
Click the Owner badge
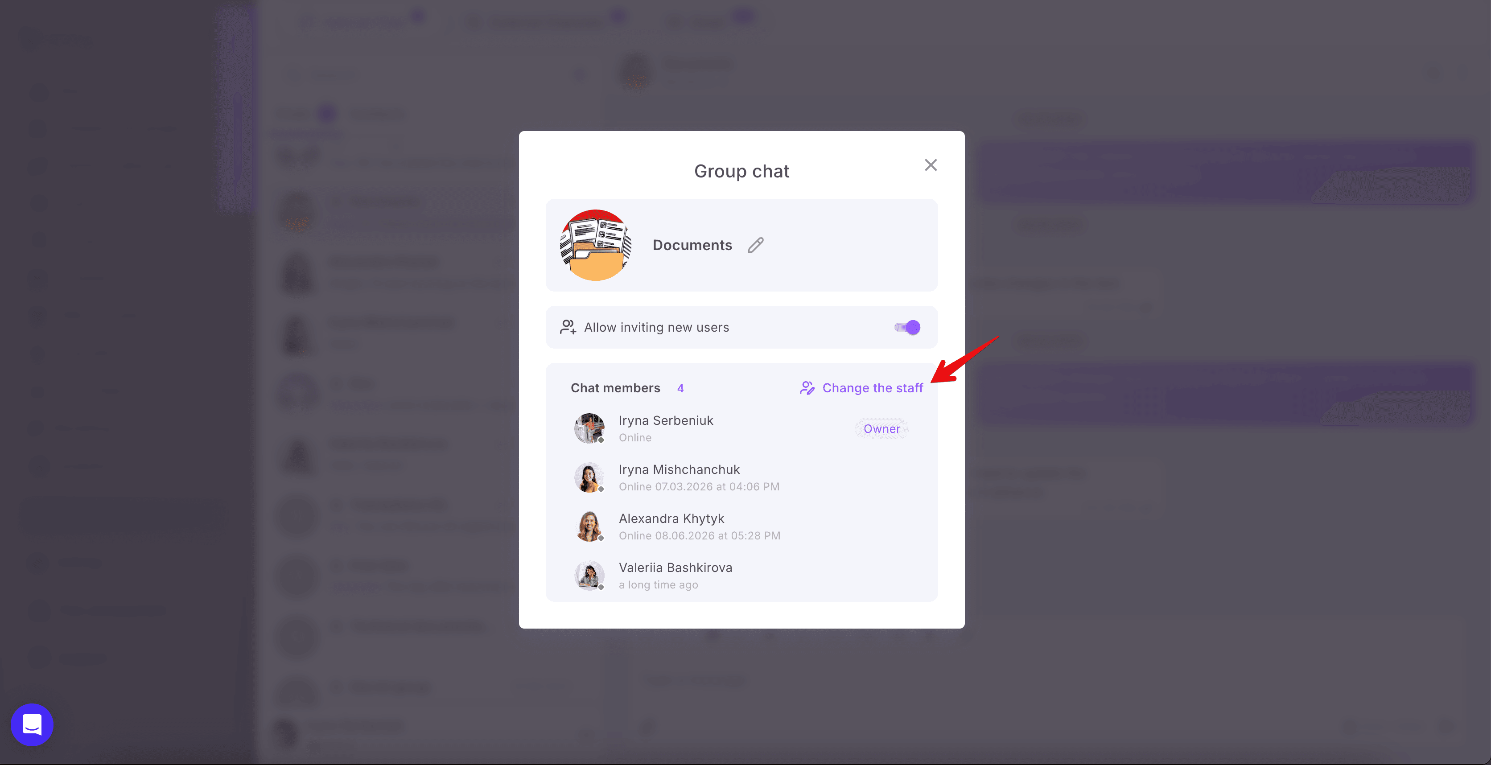point(881,429)
